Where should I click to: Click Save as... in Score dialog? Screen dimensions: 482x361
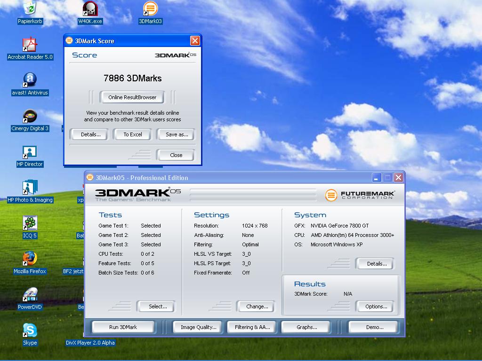pyautogui.click(x=177, y=134)
